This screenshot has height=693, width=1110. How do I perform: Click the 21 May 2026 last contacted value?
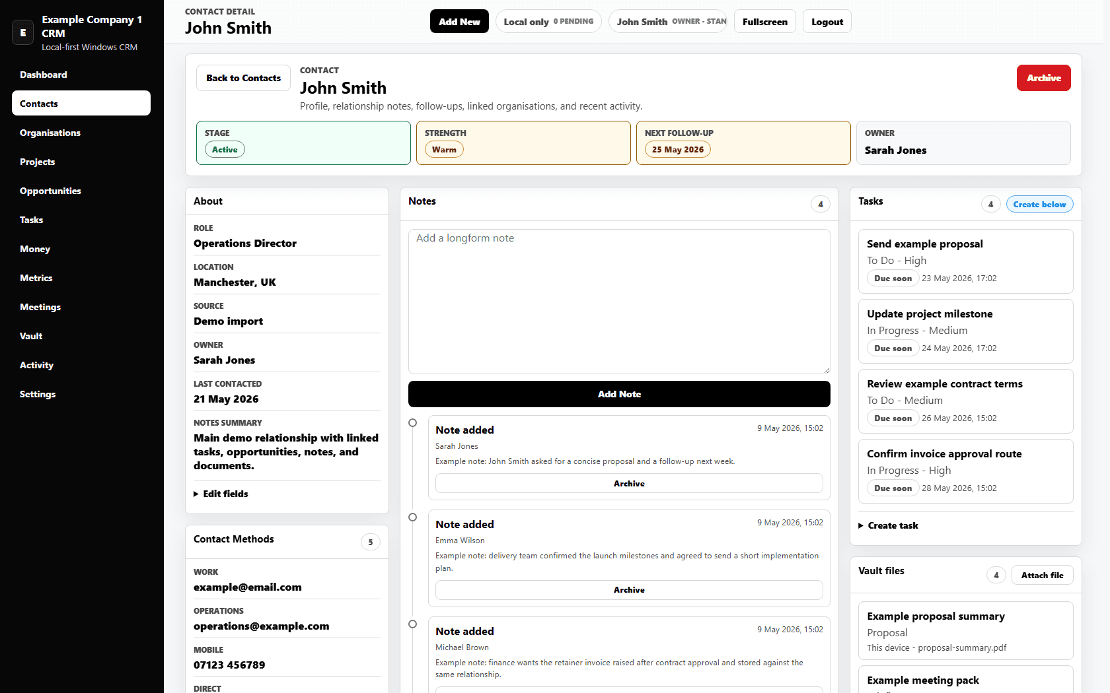point(226,399)
